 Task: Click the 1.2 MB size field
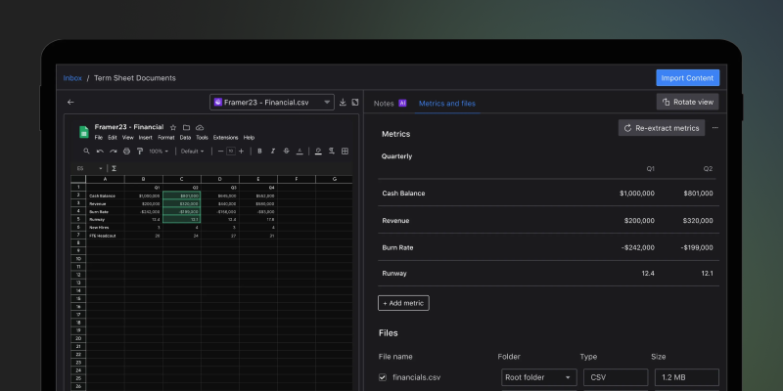coord(687,377)
